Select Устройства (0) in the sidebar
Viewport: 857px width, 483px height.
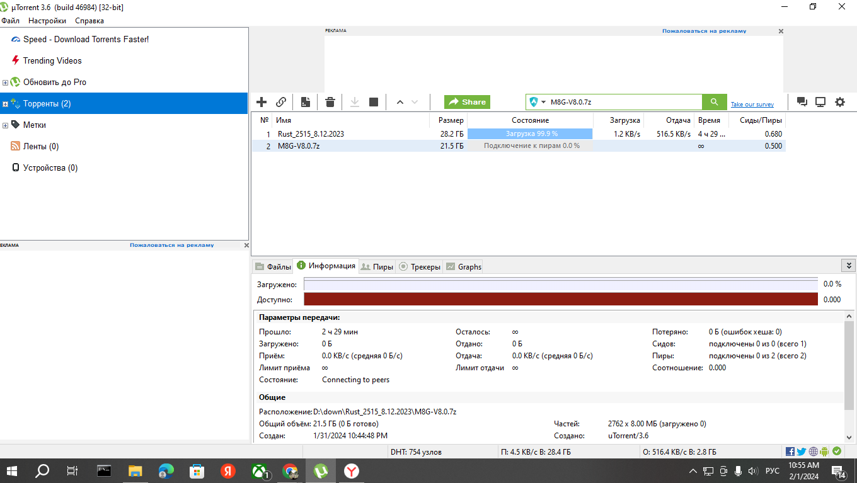pyautogui.click(x=50, y=168)
